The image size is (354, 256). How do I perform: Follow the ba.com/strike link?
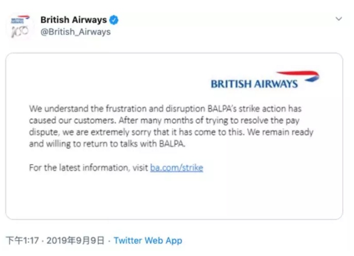pyautogui.click(x=176, y=168)
